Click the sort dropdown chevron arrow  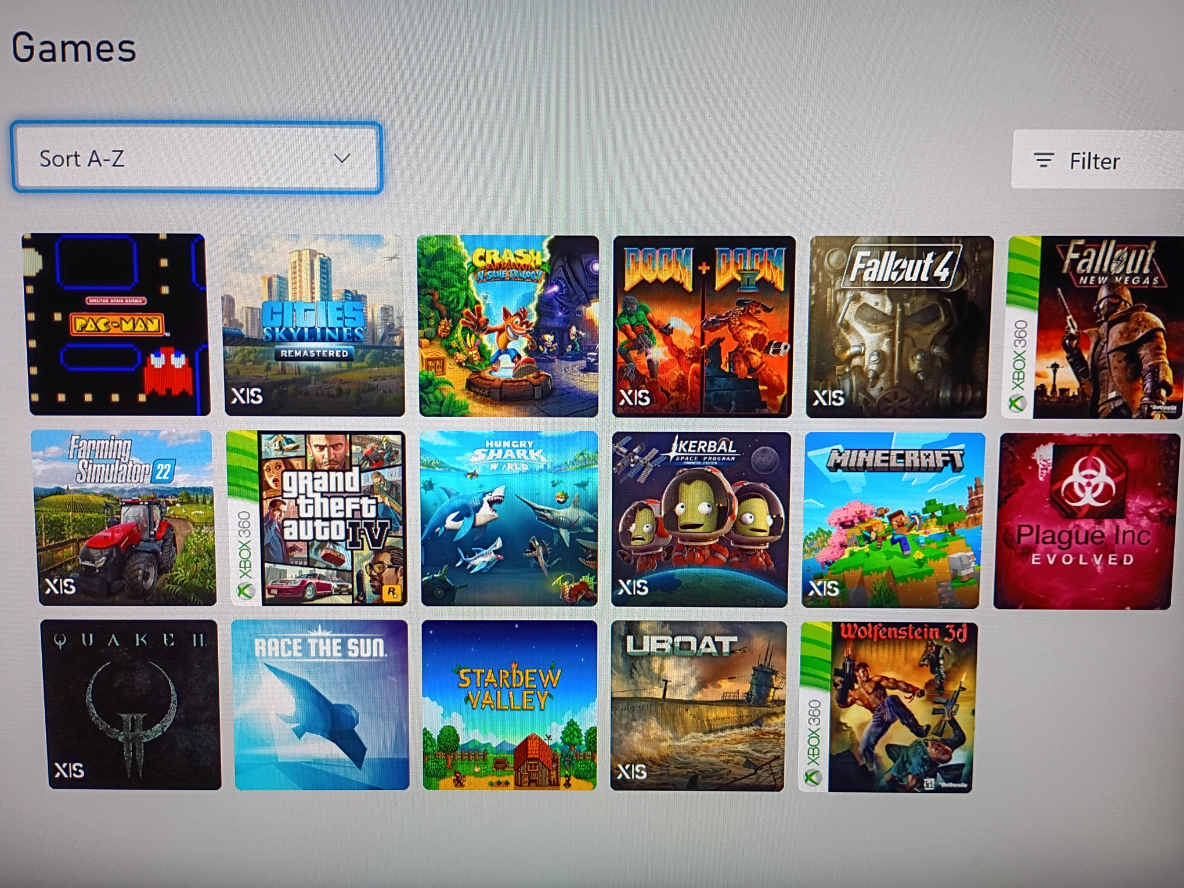[342, 158]
